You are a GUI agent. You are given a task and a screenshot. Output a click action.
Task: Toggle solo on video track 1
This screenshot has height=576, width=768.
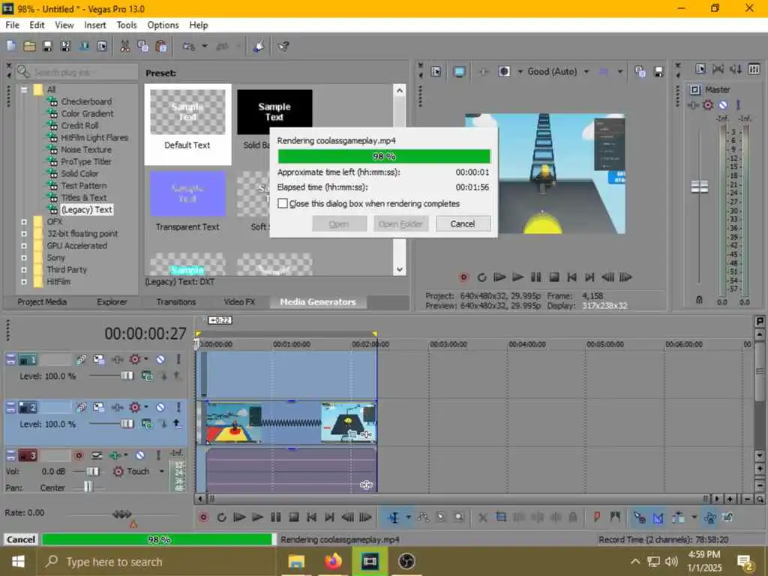178,359
